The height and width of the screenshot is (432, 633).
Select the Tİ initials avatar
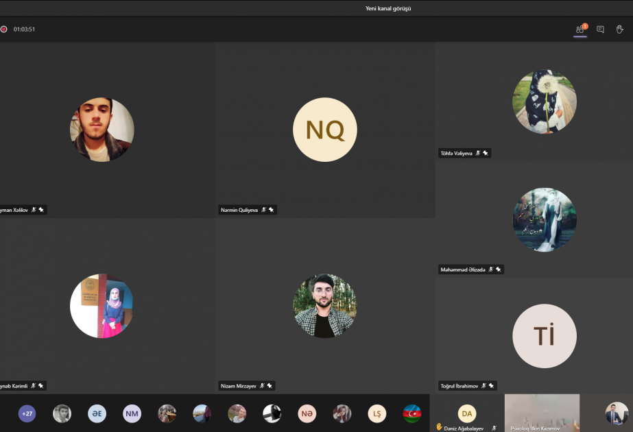[545, 336]
